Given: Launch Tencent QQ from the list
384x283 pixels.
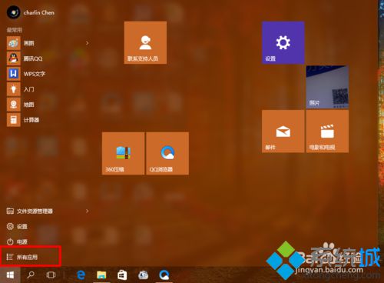Looking at the screenshot, I should click(x=48, y=58).
